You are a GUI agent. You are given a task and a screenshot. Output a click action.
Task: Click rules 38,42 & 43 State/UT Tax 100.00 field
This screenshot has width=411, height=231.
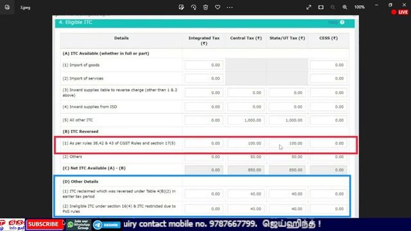click(x=287, y=143)
